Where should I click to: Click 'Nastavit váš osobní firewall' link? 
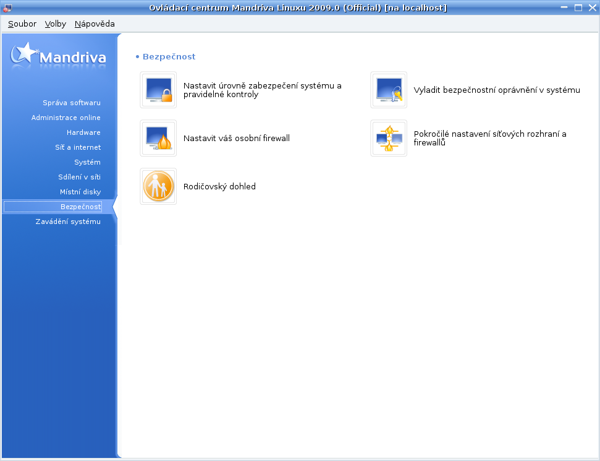point(237,139)
